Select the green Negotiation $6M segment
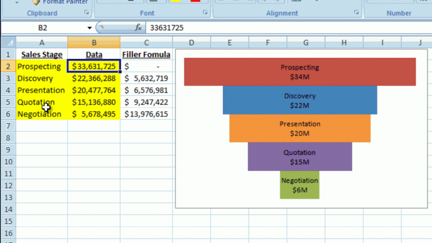 [300, 185]
